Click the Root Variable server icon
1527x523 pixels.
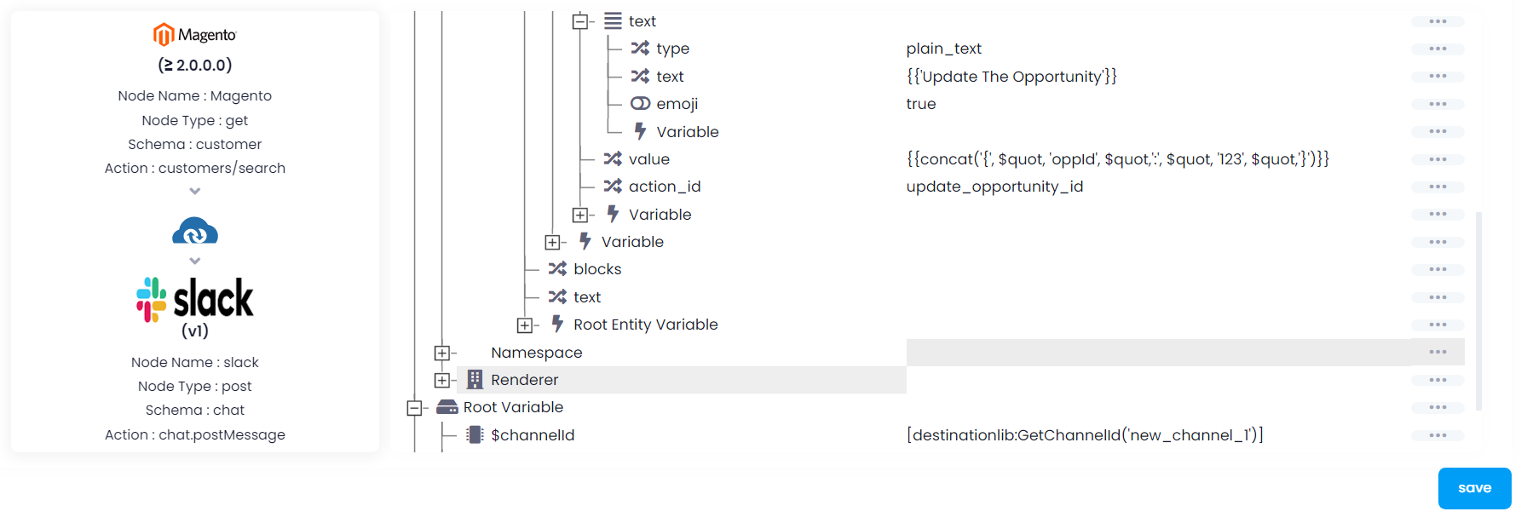447,407
